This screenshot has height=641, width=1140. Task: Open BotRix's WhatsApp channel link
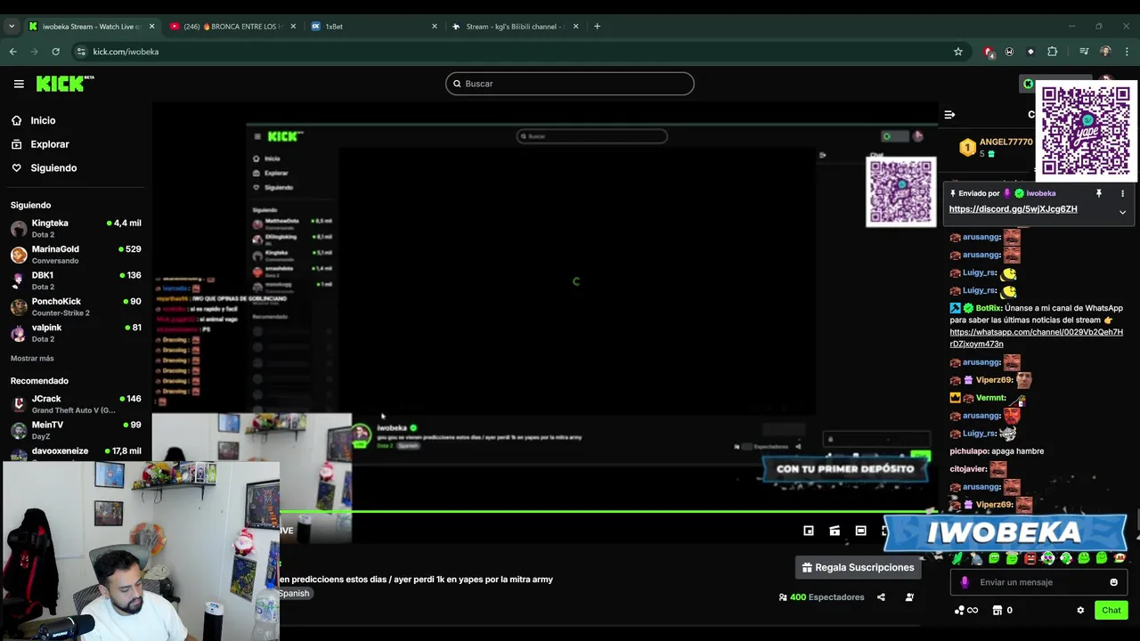coord(1036,338)
